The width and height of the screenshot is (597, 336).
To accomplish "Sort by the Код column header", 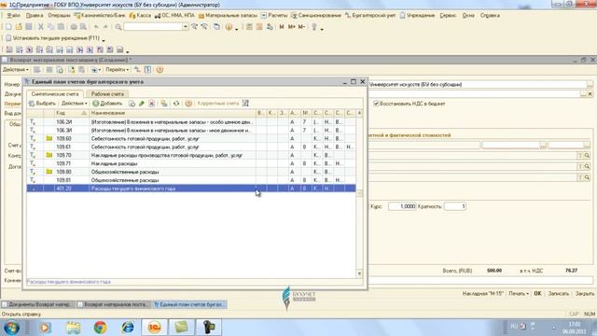I will tap(71, 113).
